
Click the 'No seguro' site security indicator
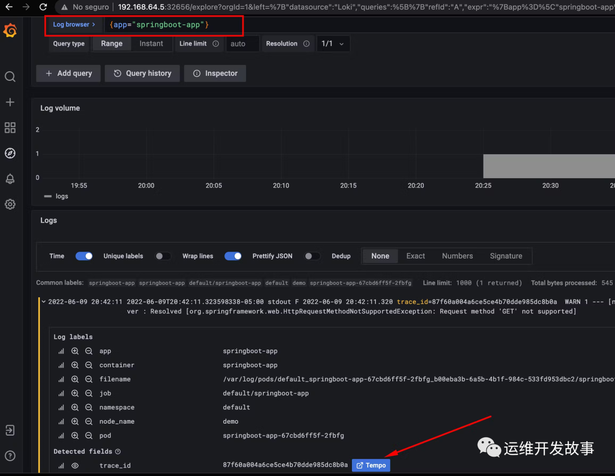coord(85,7)
